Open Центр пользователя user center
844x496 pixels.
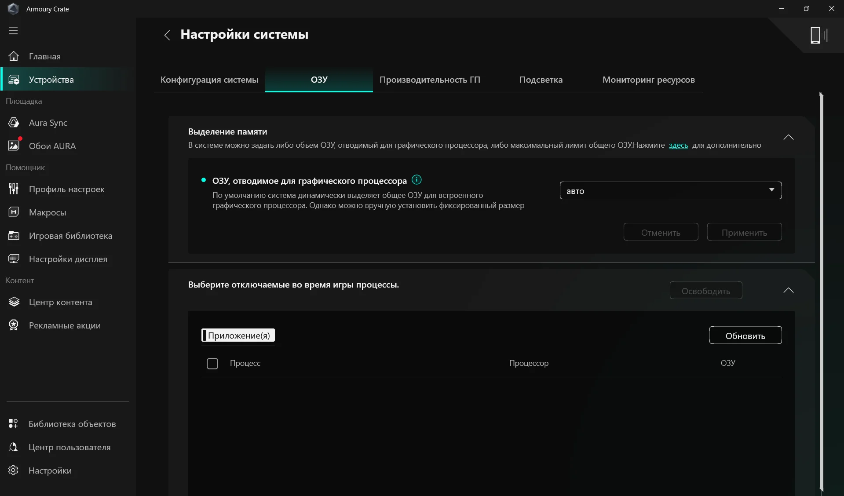click(14, 447)
